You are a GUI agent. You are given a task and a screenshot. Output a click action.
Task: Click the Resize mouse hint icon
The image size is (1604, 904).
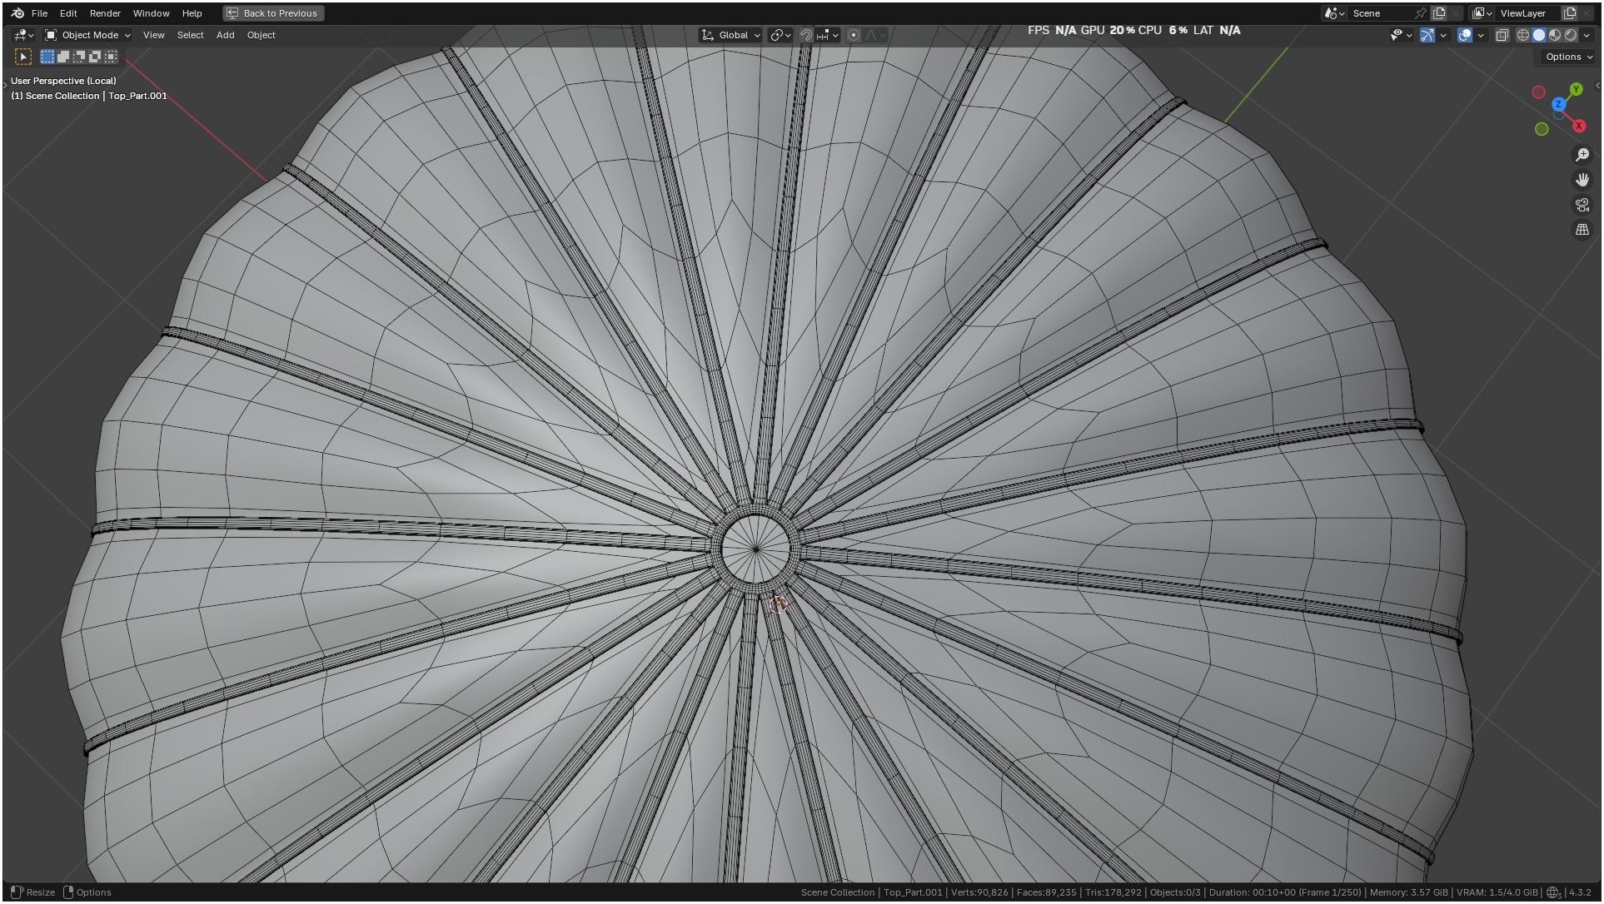tap(17, 892)
